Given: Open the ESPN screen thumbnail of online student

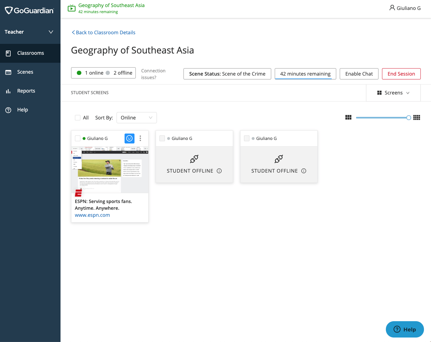Looking at the screenshot, I should click(110, 170).
